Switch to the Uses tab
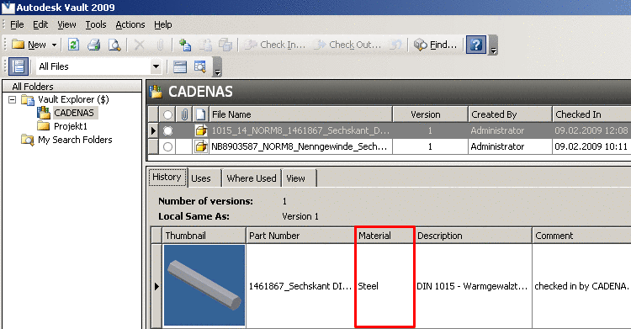Viewport: 631px width, 329px height. [x=204, y=178]
